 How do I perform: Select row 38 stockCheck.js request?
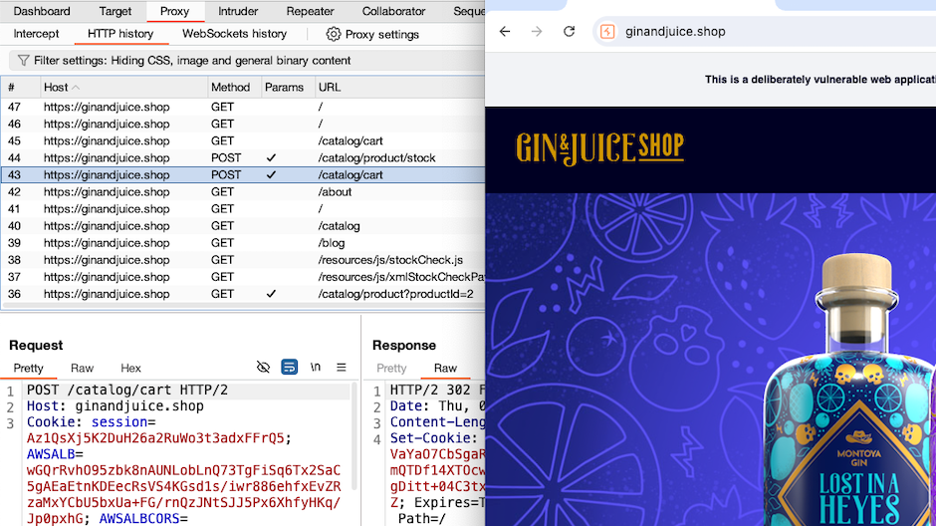[x=243, y=260]
